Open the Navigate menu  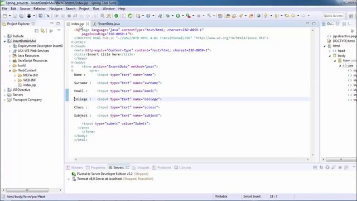pyautogui.click(x=56, y=9)
